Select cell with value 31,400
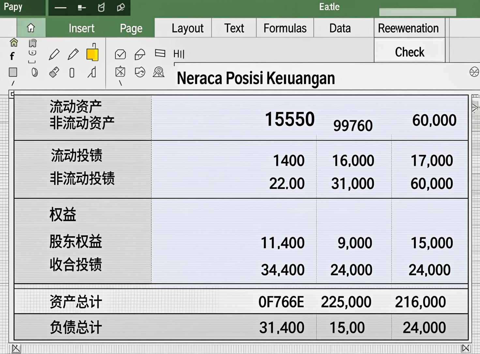The height and width of the screenshot is (354, 480). pos(282,328)
